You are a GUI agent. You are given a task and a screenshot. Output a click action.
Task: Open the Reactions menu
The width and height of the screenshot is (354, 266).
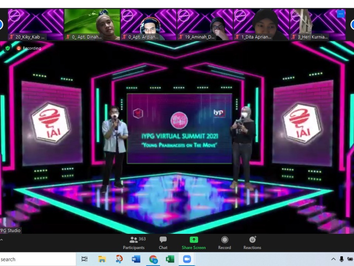(252, 243)
